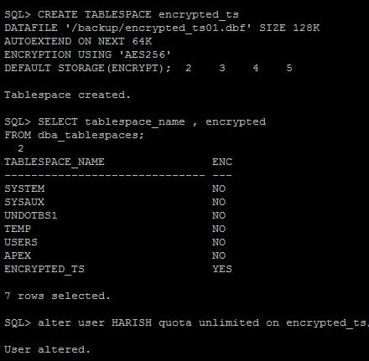
Task: Click the TEMP tablespace name
Action: (18, 229)
